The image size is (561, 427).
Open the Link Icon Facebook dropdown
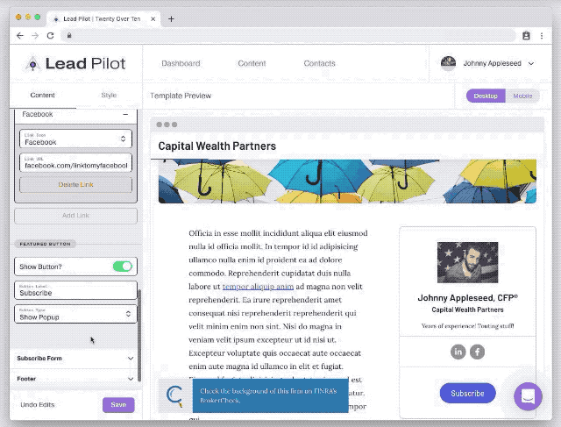coord(75,139)
